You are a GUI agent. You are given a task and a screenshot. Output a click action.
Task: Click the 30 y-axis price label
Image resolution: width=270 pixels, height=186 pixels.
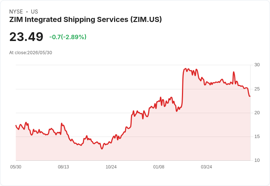coord(257,65)
